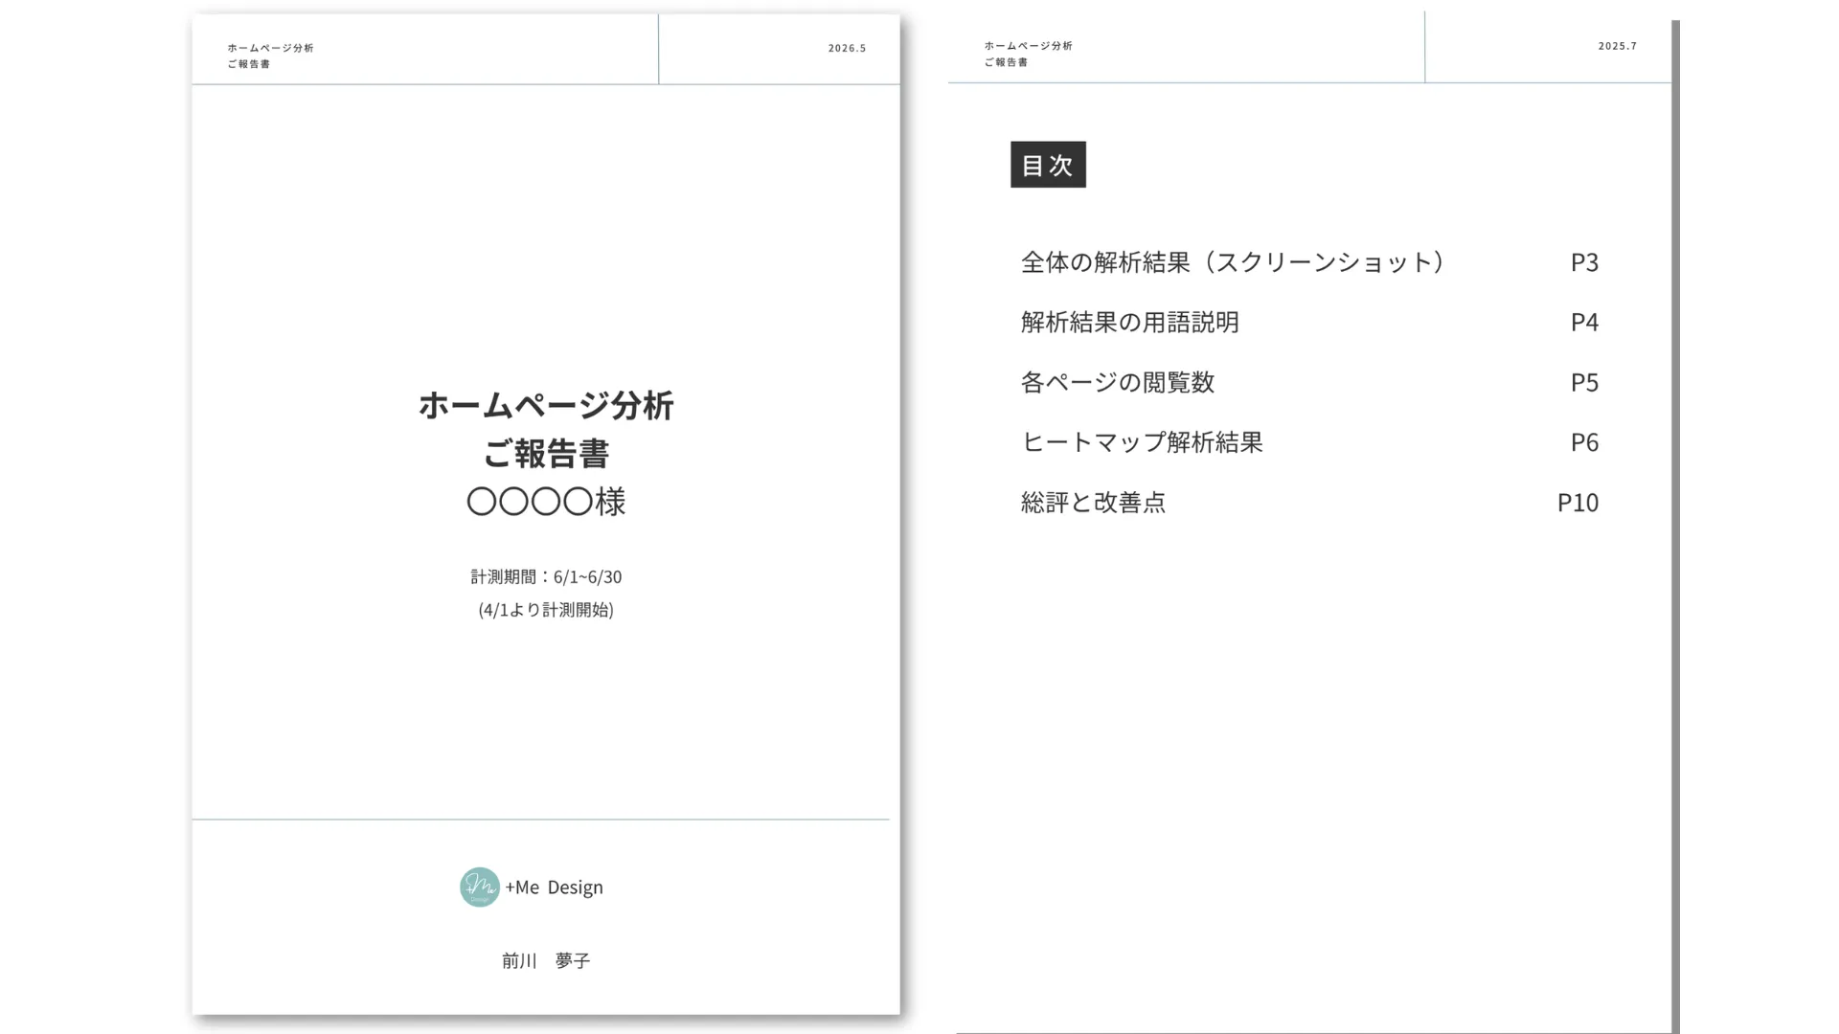Click contents entry '各ページの閲覧数'

point(1118,382)
